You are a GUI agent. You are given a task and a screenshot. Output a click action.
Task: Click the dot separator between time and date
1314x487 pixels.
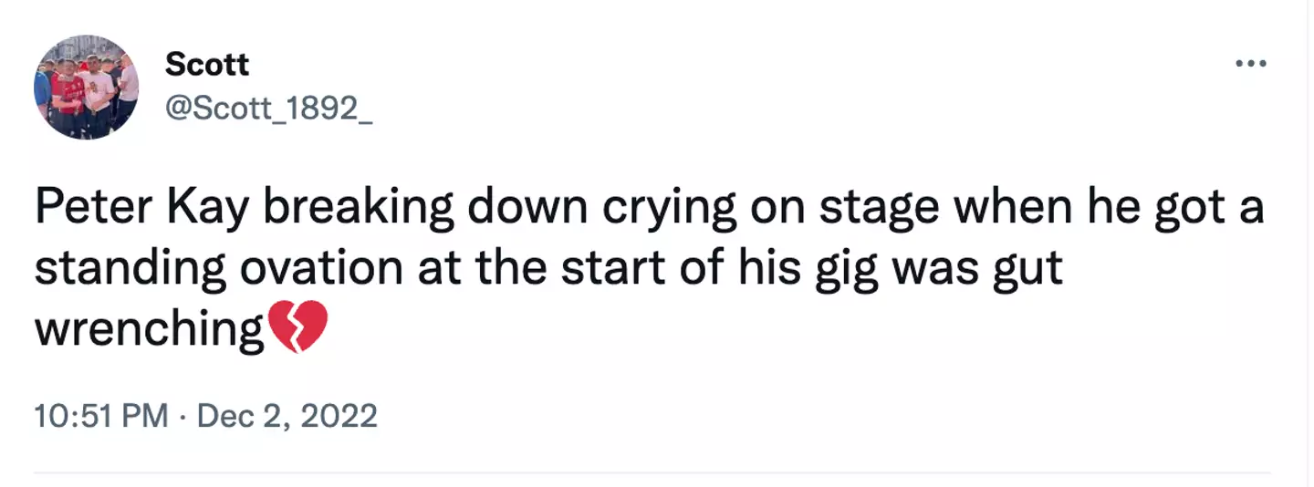click(182, 417)
